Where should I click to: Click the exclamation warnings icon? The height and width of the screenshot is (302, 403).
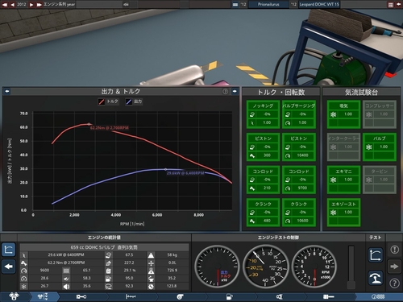(394, 250)
